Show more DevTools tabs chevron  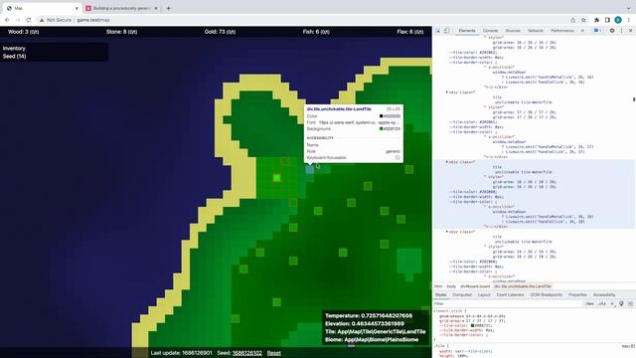coord(583,31)
